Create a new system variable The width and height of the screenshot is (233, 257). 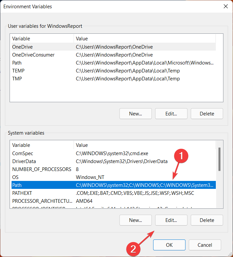[x=135, y=220]
